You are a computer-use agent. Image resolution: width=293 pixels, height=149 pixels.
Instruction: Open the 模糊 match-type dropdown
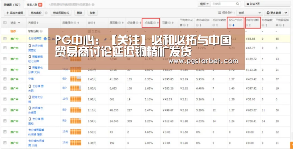click(x=204, y=4)
